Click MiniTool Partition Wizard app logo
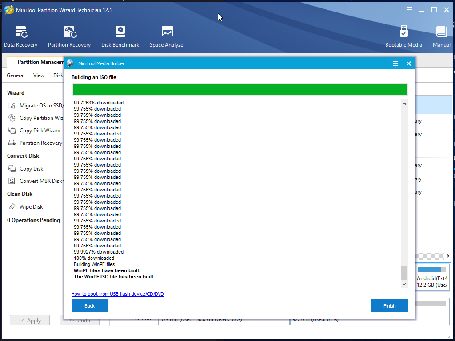455x341 pixels. (9, 10)
